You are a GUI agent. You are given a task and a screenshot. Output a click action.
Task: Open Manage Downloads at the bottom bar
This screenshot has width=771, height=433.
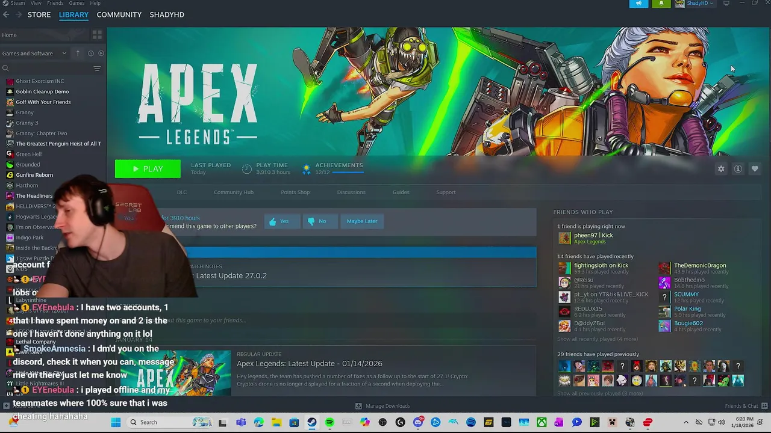coord(382,406)
